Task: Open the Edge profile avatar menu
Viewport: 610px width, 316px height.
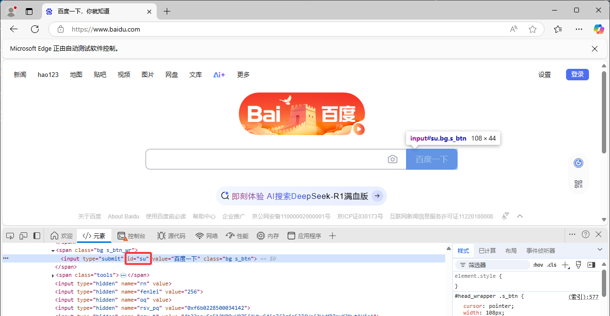Action: (11, 11)
